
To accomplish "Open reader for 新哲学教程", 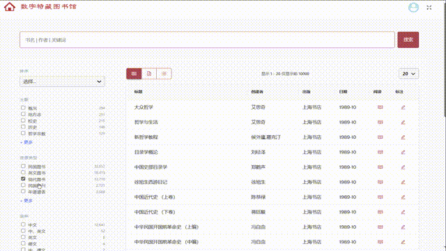I will (380, 137).
